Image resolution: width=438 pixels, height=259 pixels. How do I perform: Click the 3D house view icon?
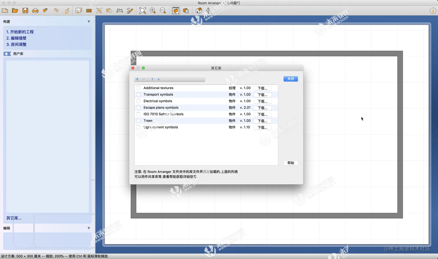[x=199, y=11]
